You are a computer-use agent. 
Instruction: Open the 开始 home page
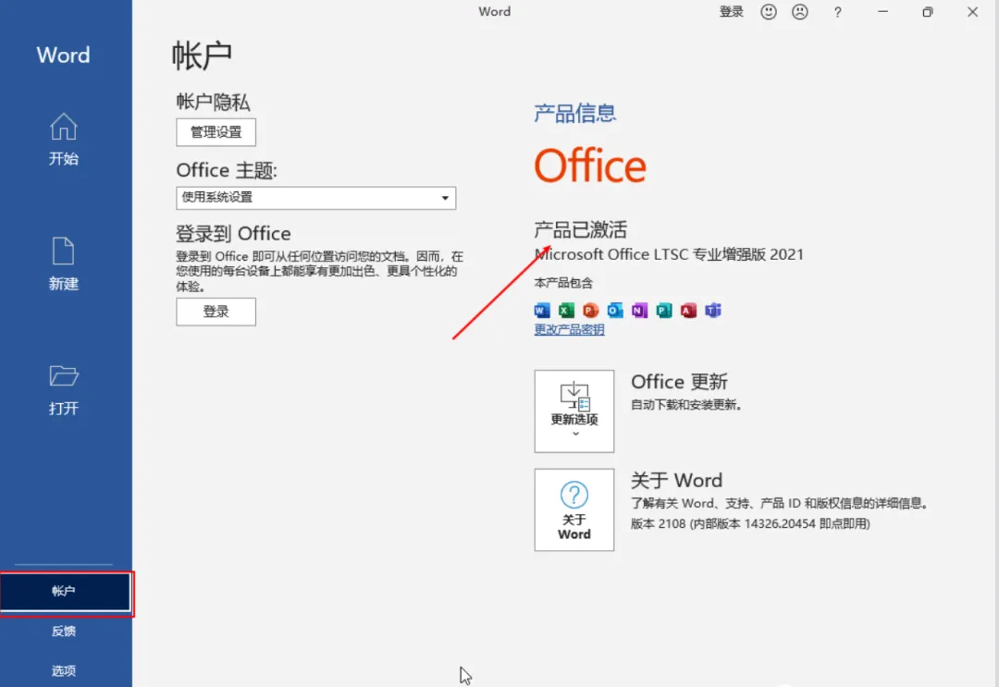tap(64, 140)
